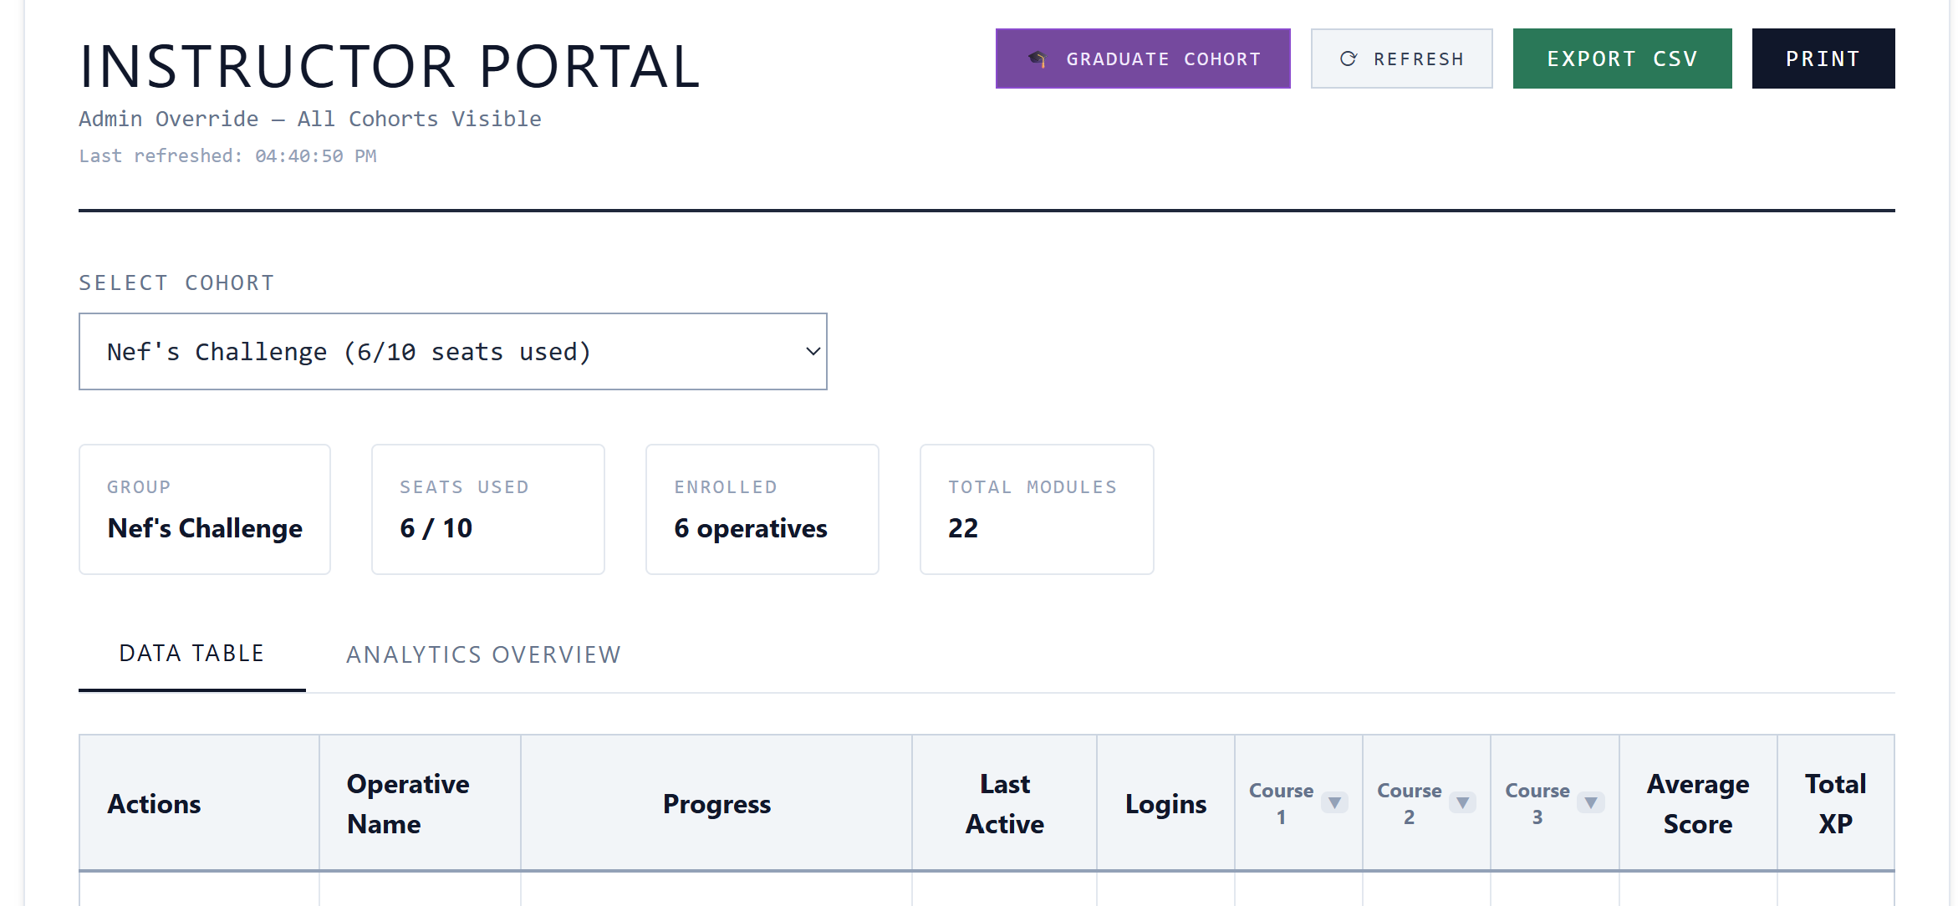Switch to the Data Table tab
The image size is (1958, 906).
click(x=191, y=654)
